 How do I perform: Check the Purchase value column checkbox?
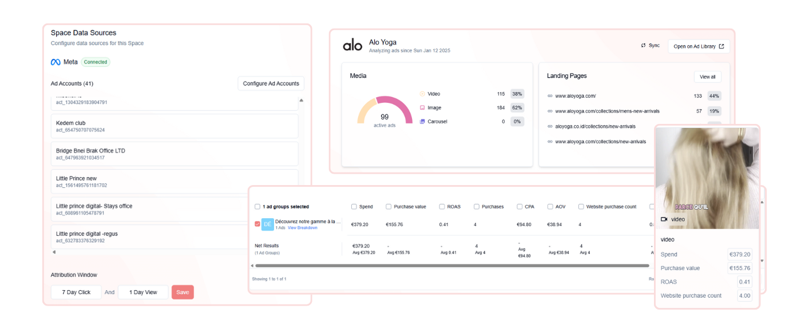[x=388, y=207]
